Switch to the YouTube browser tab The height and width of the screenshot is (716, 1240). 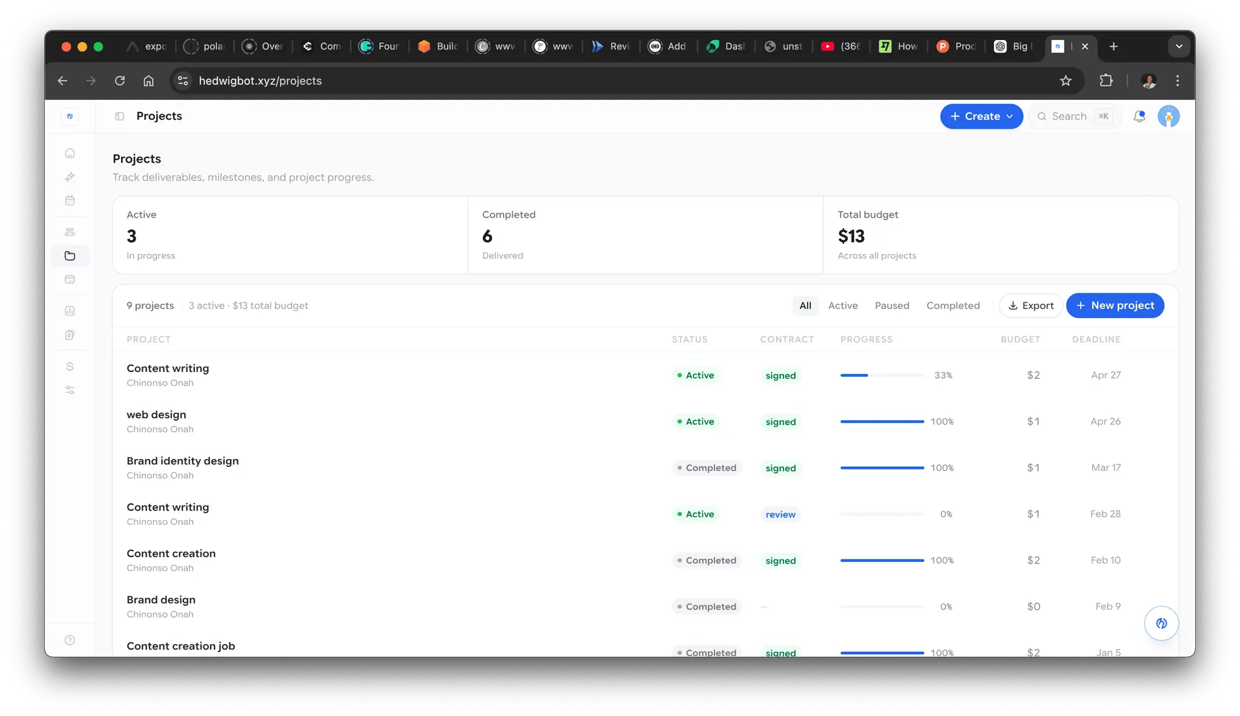840,47
